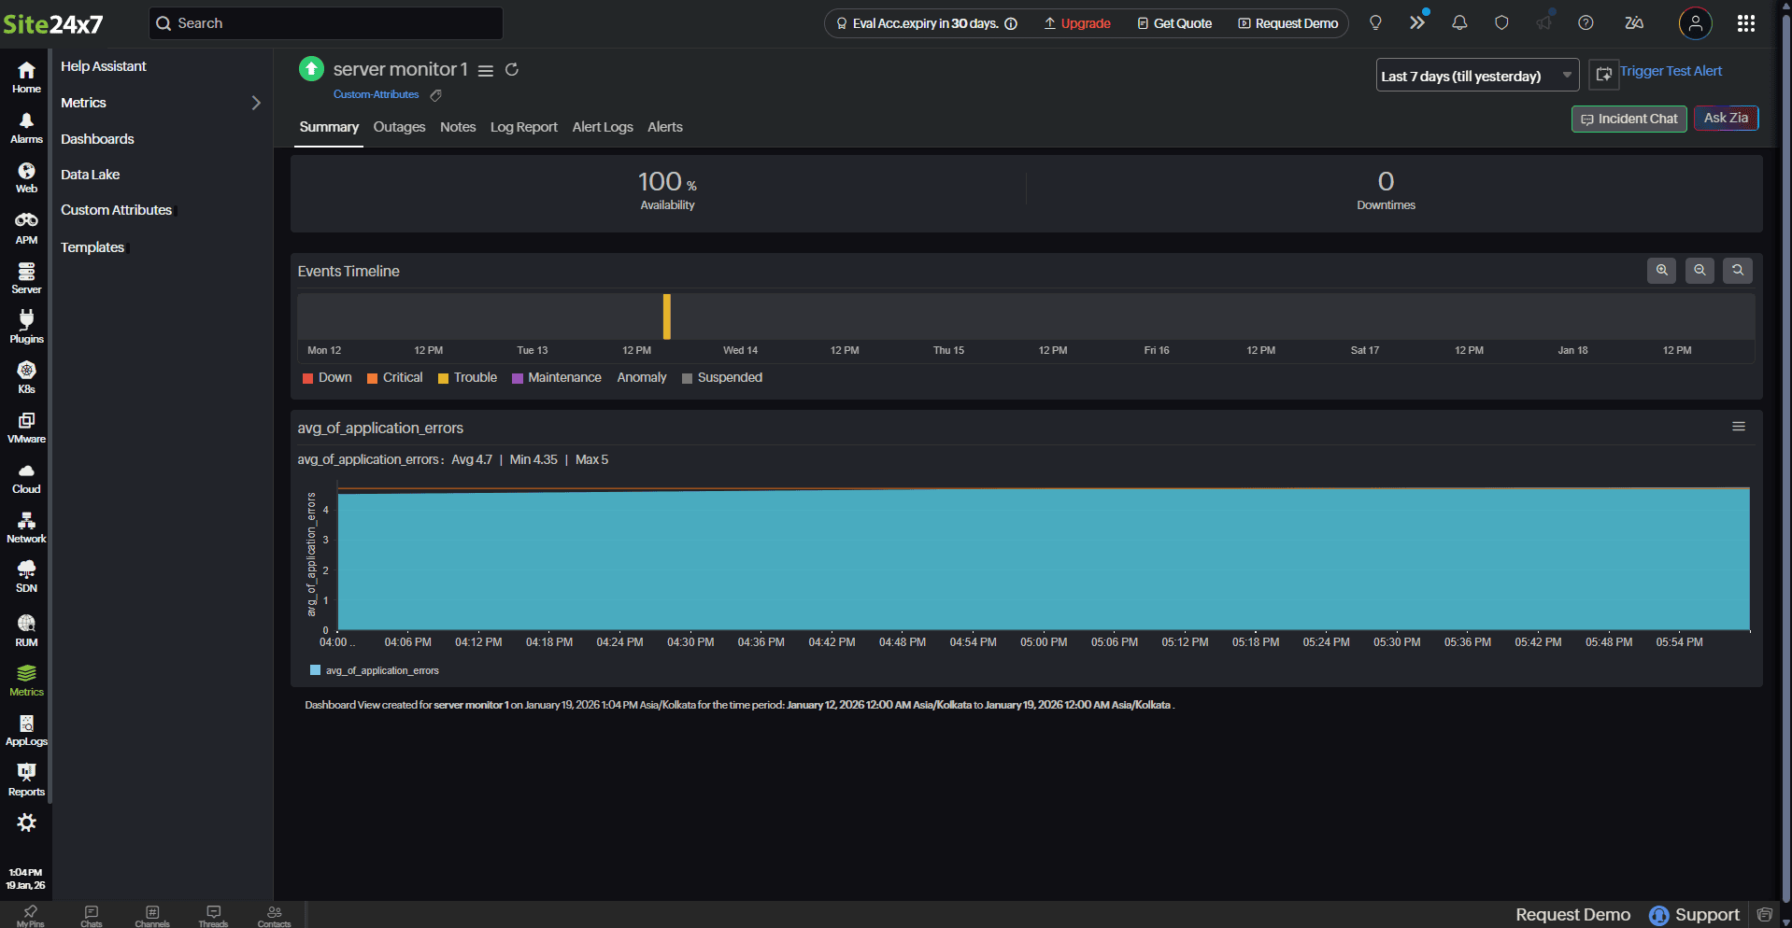Go to the Server monitors icon
The width and height of the screenshot is (1792, 928).
(26, 277)
